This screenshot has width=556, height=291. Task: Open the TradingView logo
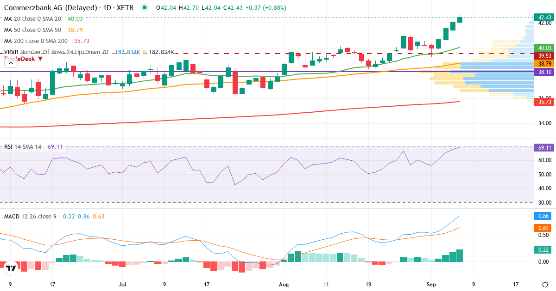(11, 267)
